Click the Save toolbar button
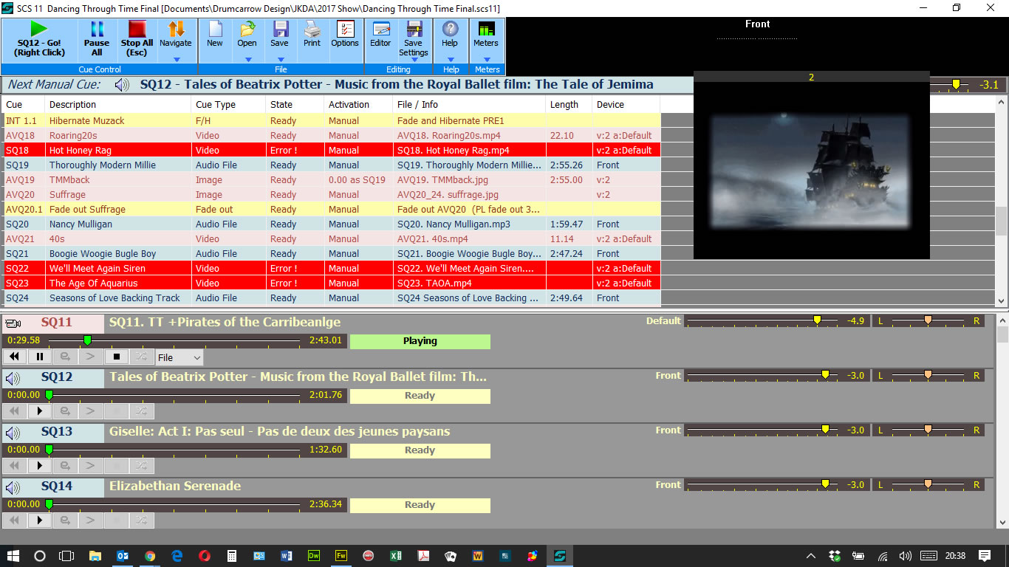Viewport: 1009px width, 567px height. (x=279, y=35)
